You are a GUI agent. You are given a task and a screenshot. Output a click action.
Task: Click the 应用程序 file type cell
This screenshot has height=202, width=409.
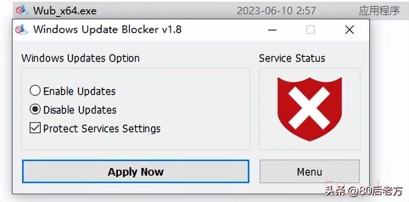click(379, 10)
